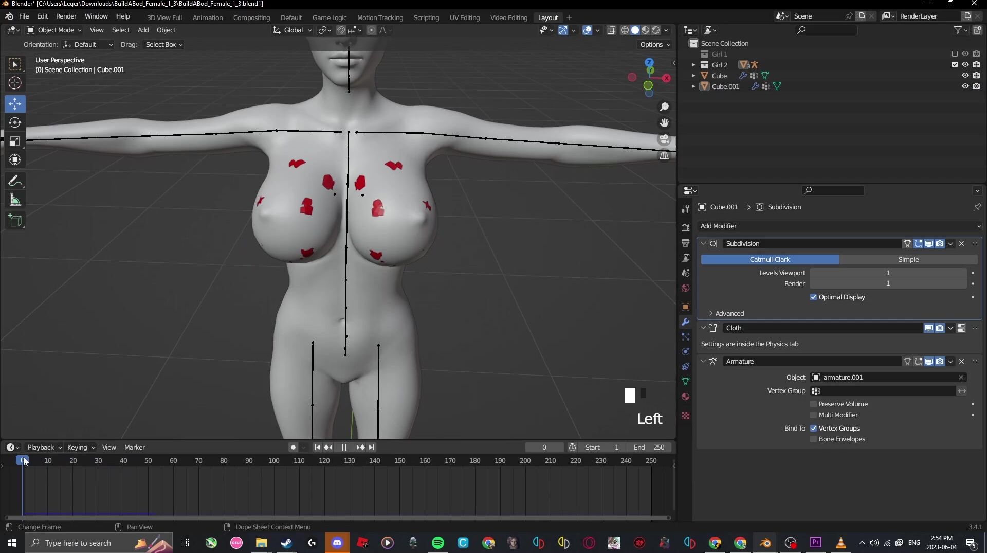
Task: Enable Preserve Volume checkbox
Action: pos(813,404)
